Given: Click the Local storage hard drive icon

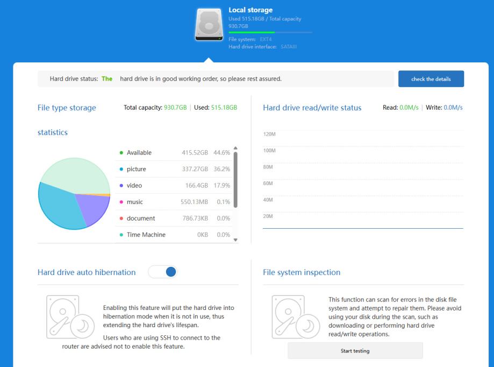Looking at the screenshot, I should (x=210, y=25).
